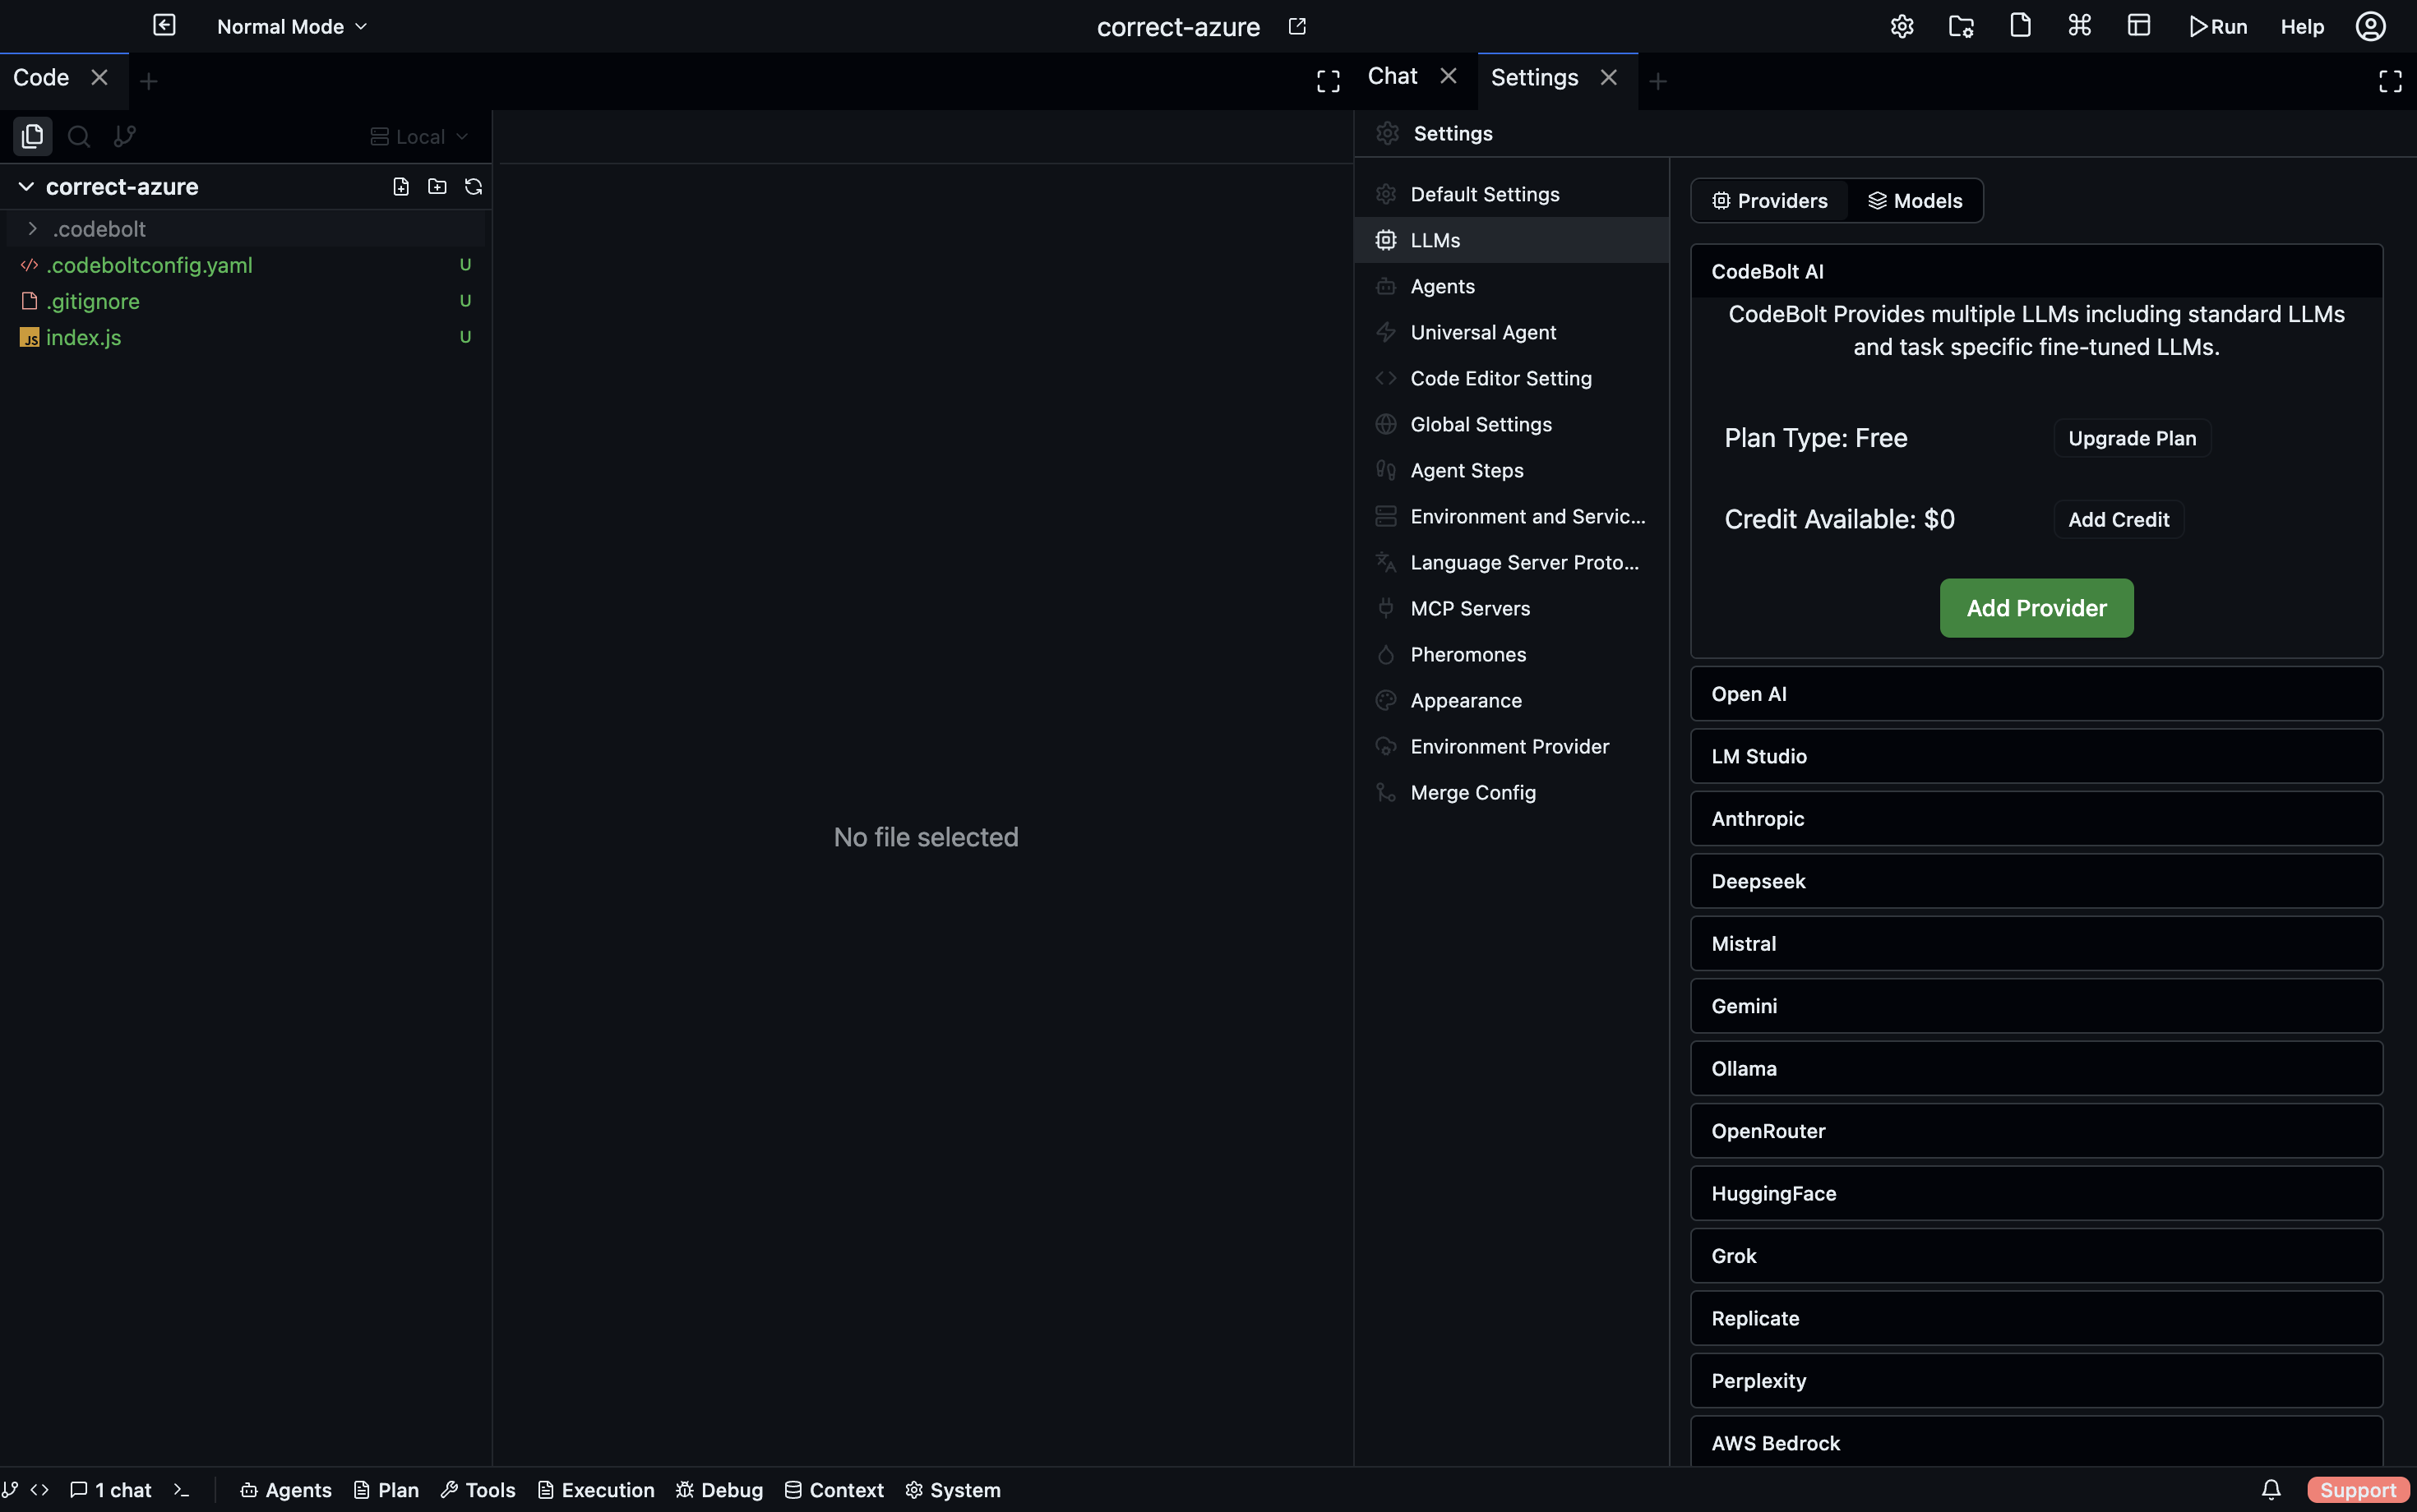Click the user profile icon
This screenshot has width=2417, height=1512.
[x=2370, y=27]
